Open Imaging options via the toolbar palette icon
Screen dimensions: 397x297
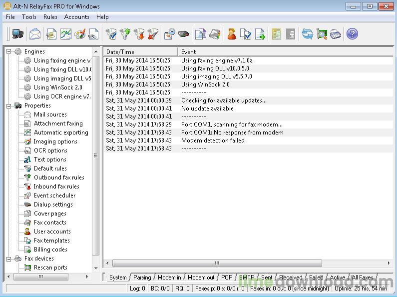tap(80, 34)
